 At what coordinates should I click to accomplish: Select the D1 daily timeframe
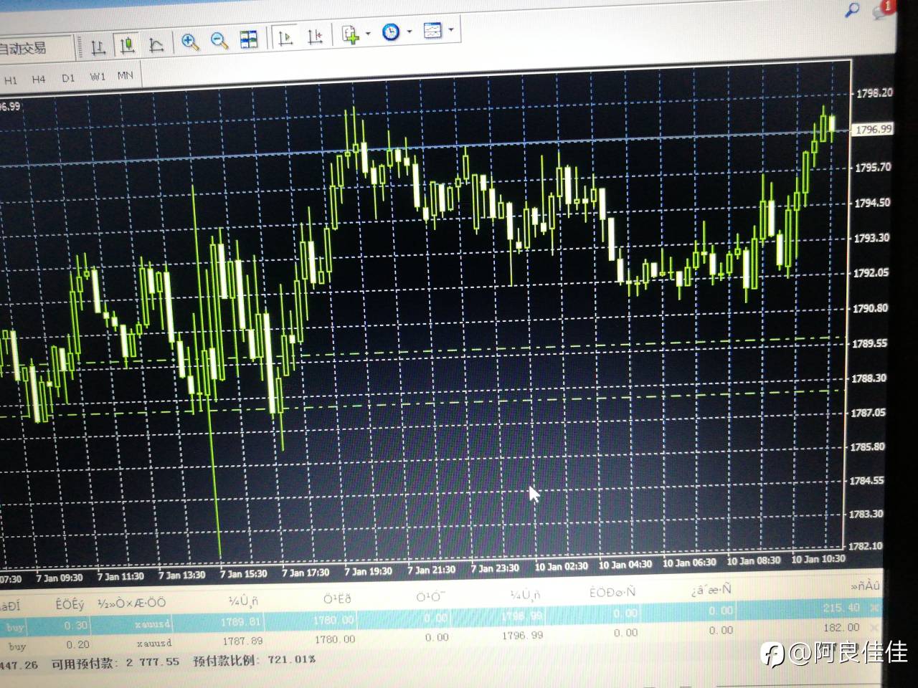pyautogui.click(x=68, y=77)
